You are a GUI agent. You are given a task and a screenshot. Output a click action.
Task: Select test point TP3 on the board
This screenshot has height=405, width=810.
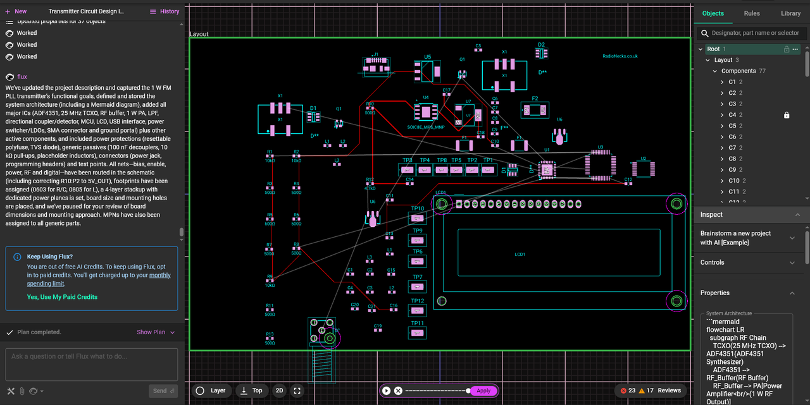pyautogui.click(x=407, y=169)
